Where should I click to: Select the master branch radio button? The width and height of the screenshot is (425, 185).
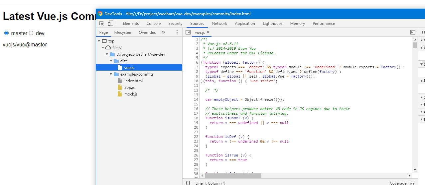(x=6, y=33)
